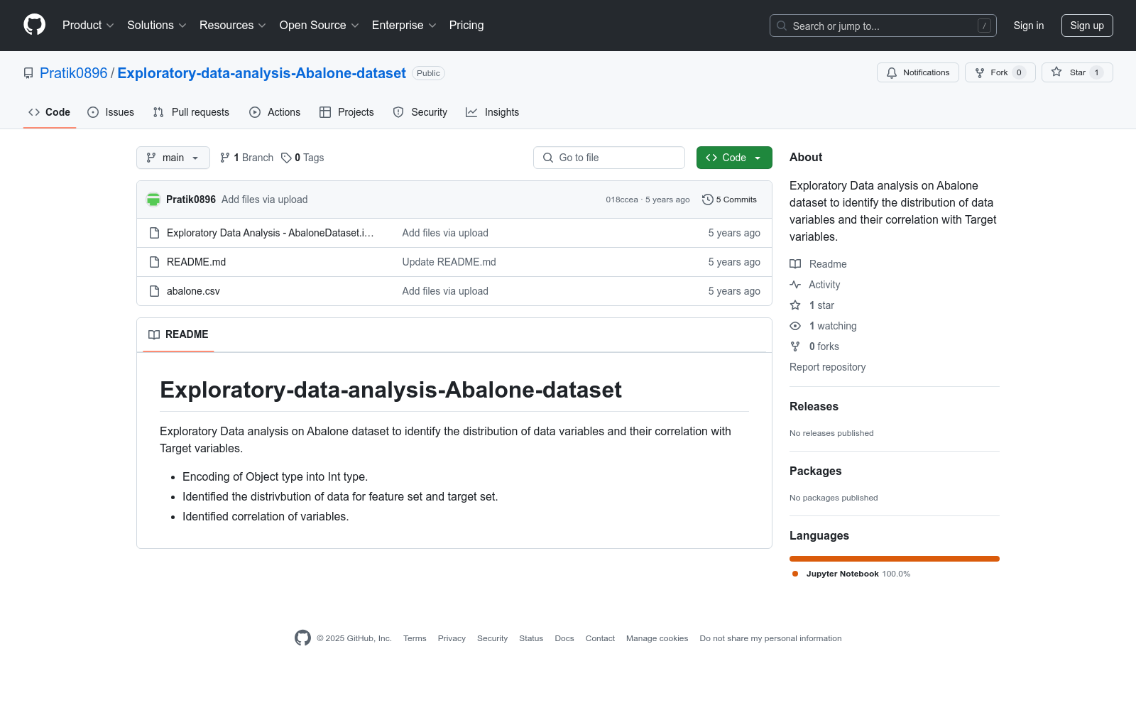Click the Activity pulse icon in About
This screenshot has height=710, width=1136.
[x=795, y=285]
